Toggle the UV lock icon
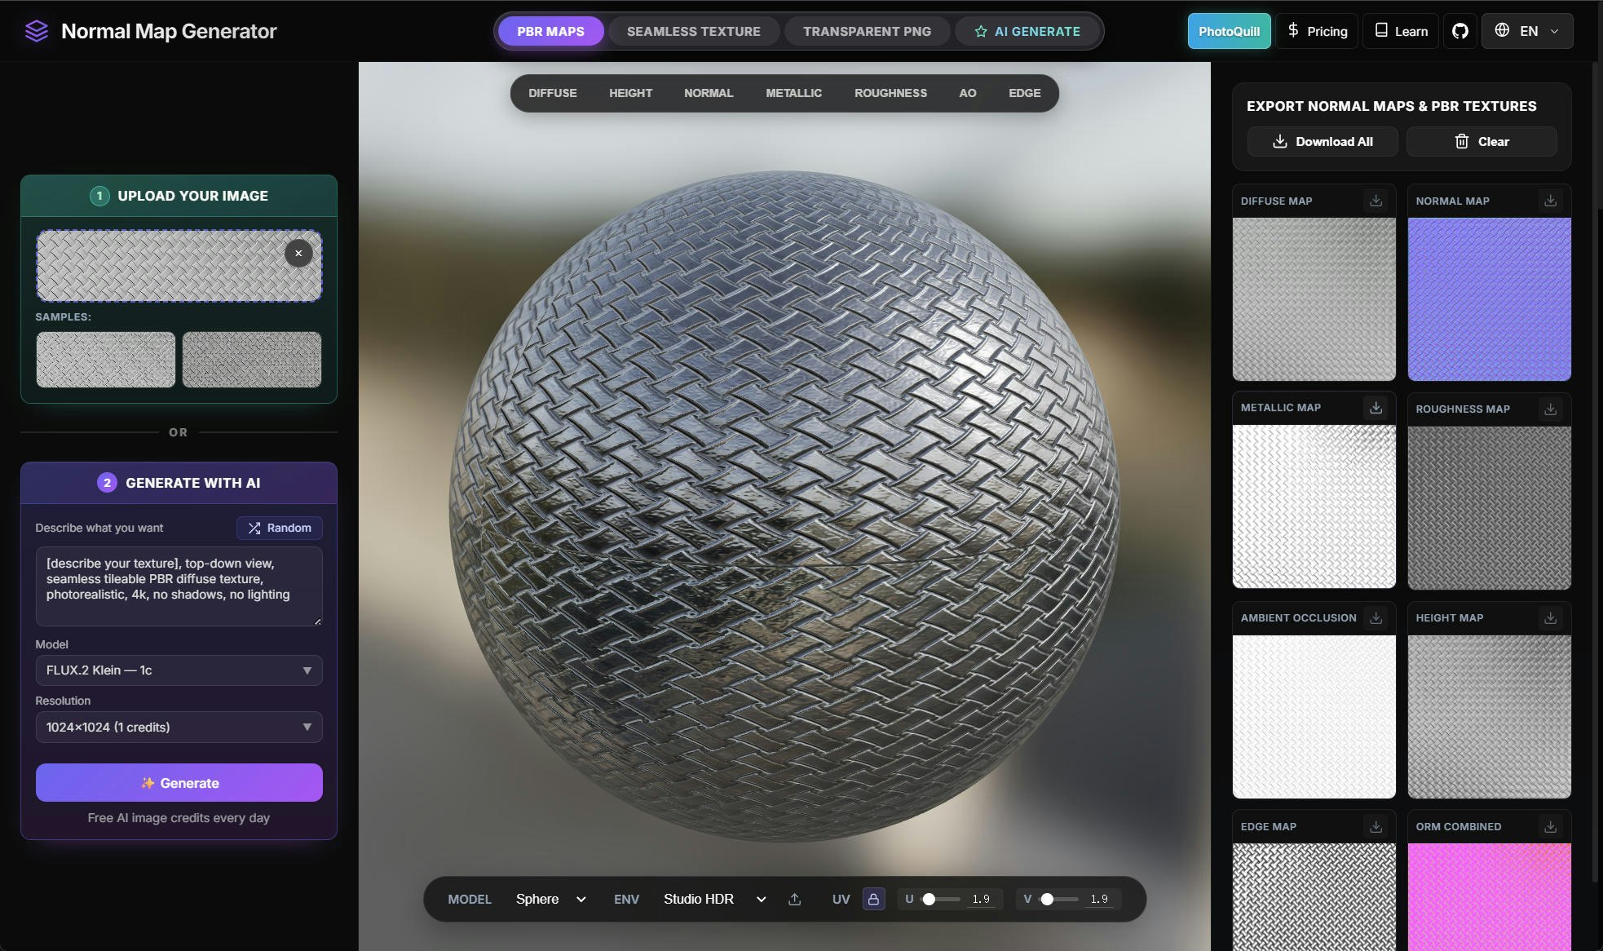 873,899
